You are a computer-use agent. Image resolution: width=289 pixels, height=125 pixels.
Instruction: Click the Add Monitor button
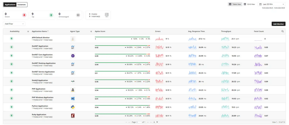[278, 24]
